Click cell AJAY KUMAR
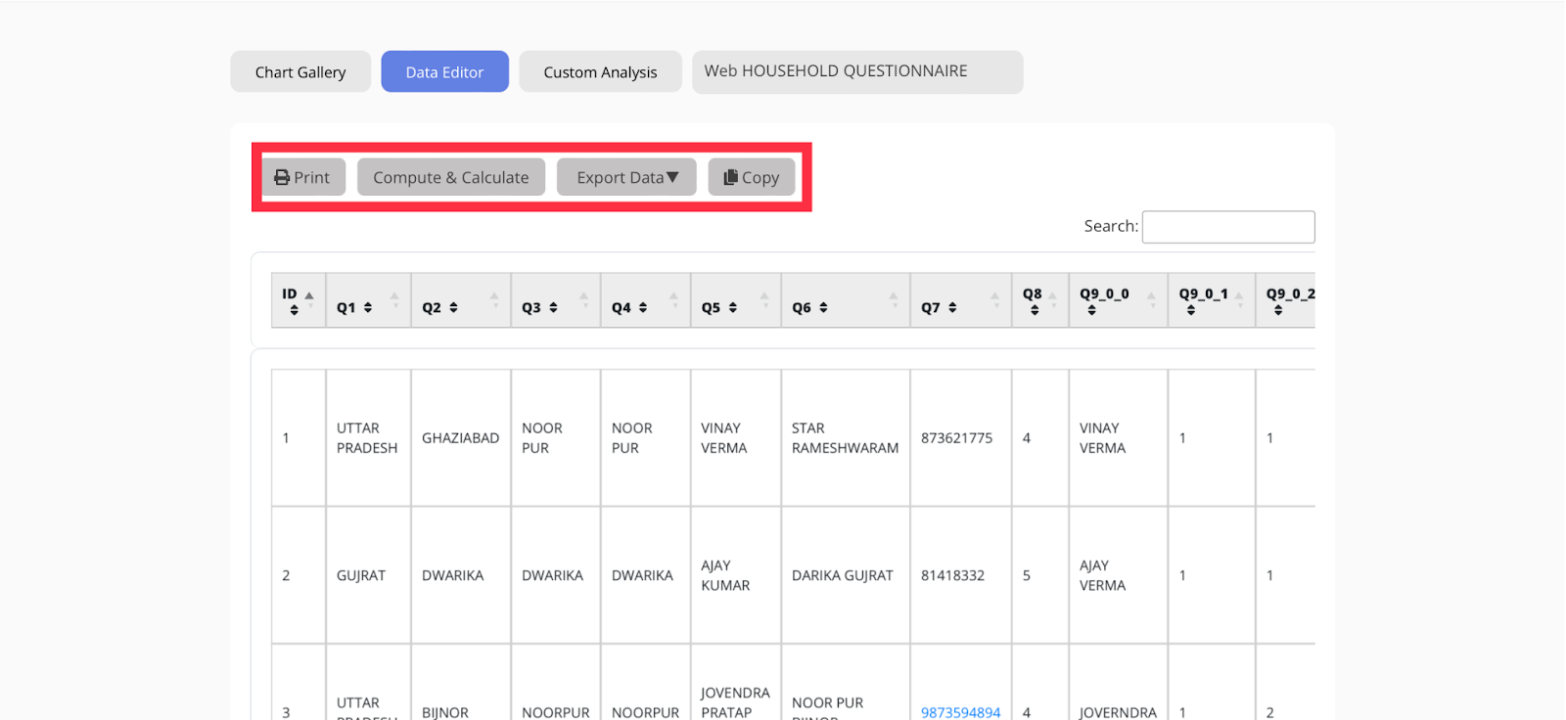This screenshot has width=1566, height=720. (x=736, y=575)
